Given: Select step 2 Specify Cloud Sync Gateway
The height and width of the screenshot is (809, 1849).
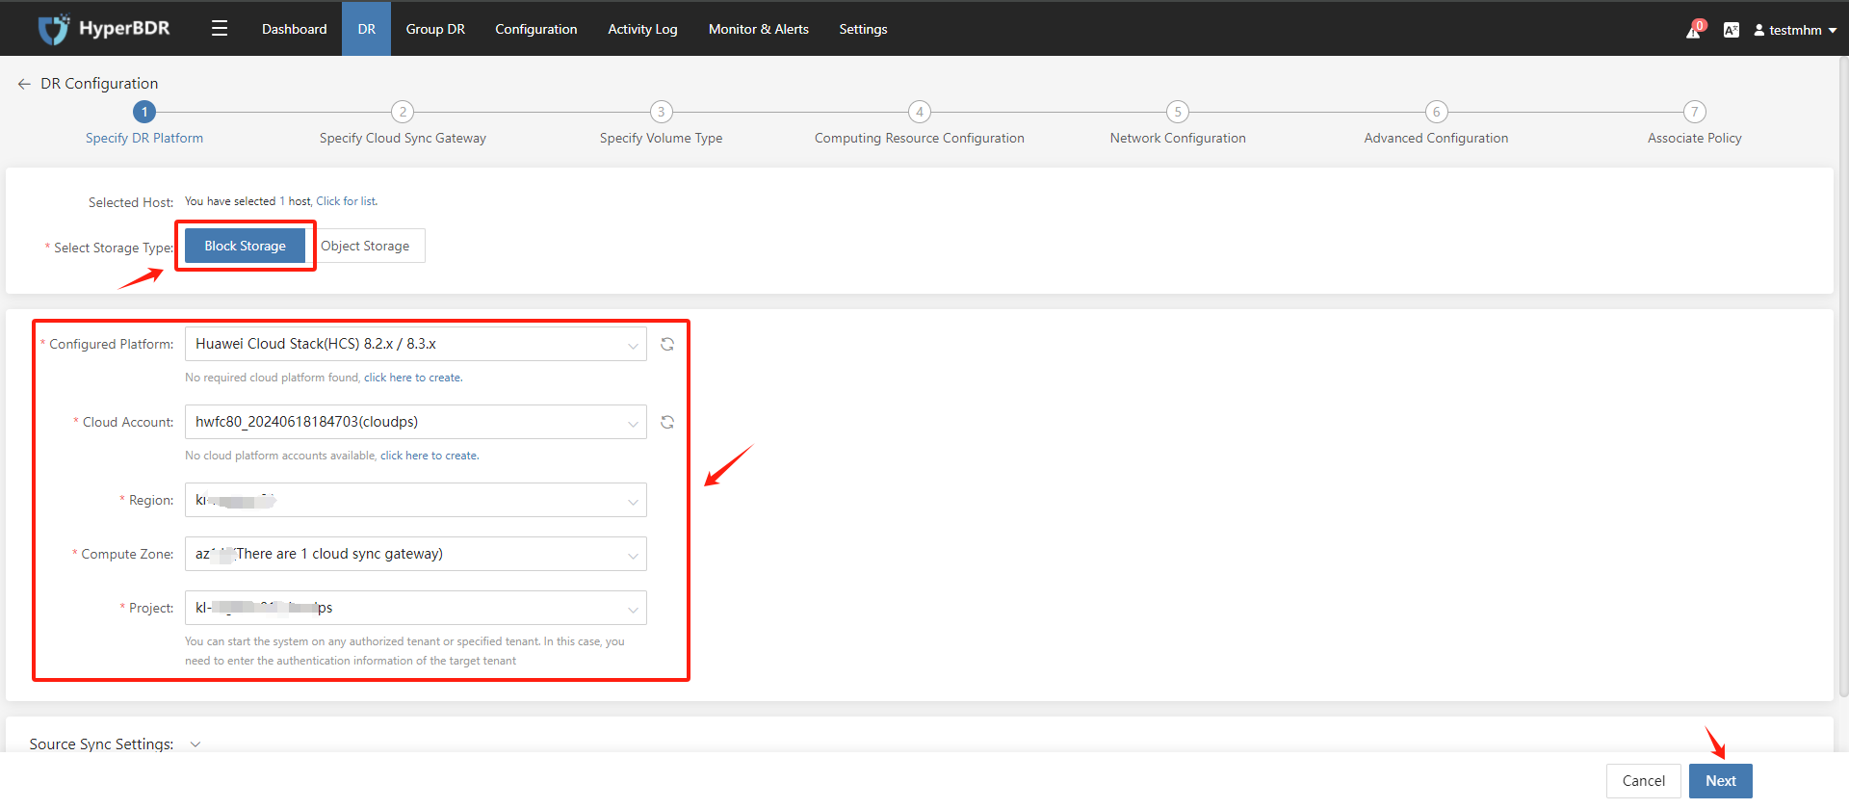Looking at the screenshot, I should point(403,124).
